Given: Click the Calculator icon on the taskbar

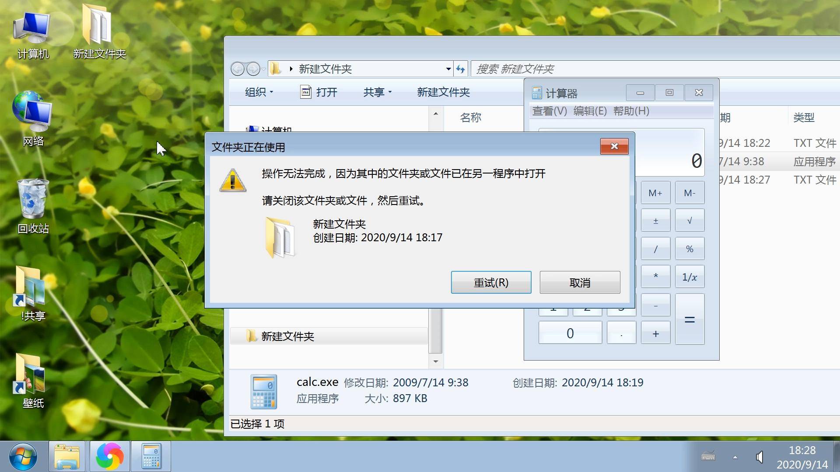Looking at the screenshot, I should point(151,456).
